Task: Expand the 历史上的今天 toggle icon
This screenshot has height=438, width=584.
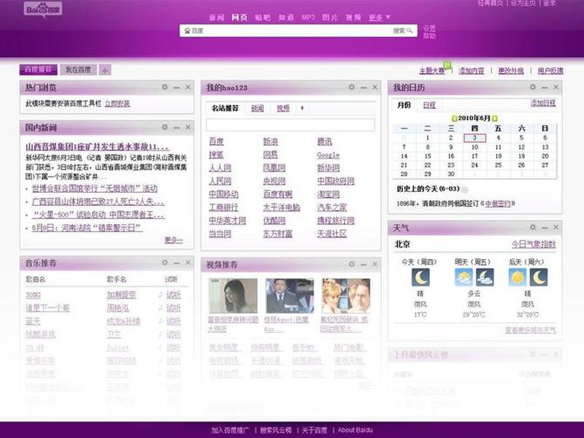Action: [464, 190]
